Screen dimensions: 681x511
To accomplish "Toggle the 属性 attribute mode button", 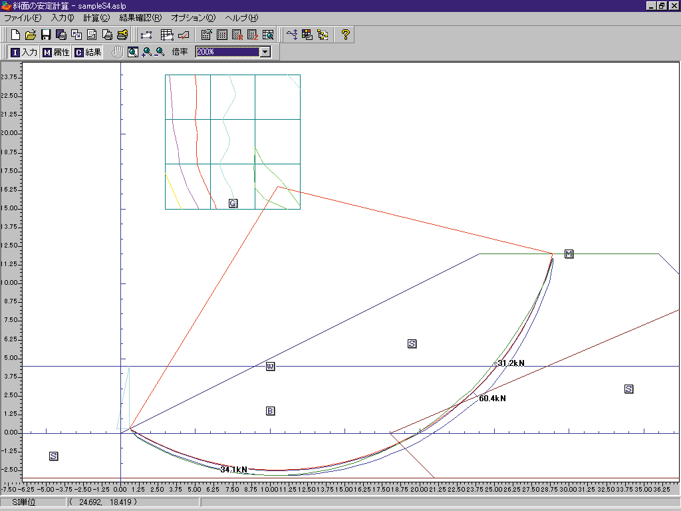I will pos(56,52).
